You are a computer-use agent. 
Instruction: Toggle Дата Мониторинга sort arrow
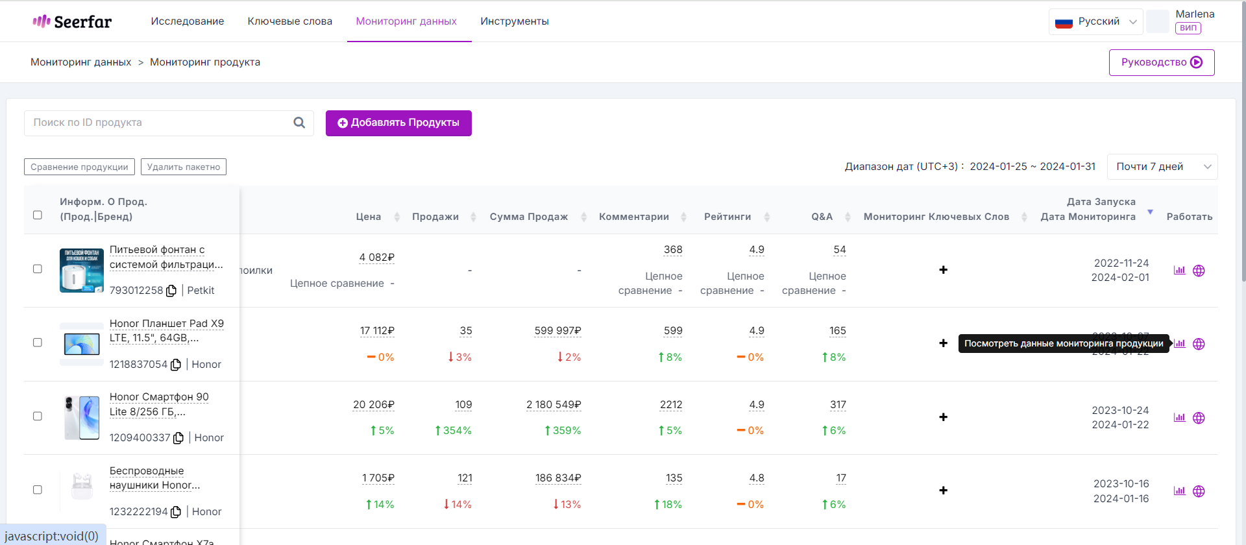click(1150, 212)
